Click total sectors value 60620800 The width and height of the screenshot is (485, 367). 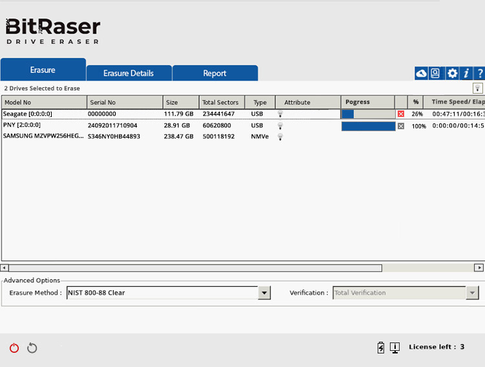217,125
